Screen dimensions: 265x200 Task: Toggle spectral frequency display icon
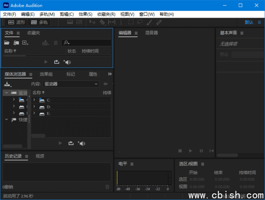pos(70,22)
